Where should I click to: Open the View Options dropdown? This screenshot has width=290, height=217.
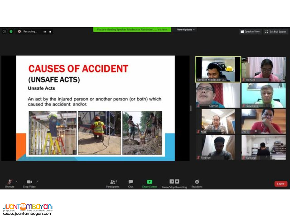click(185, 29)
